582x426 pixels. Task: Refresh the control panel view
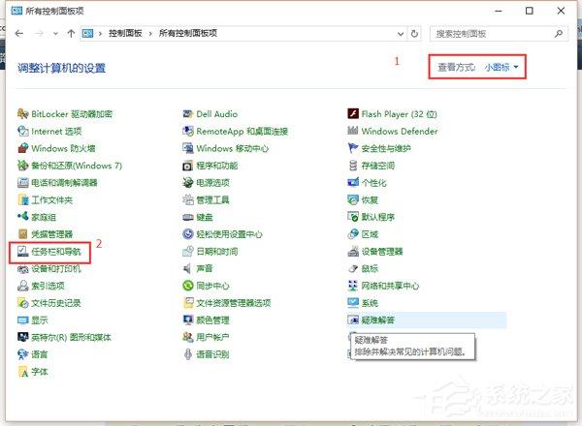click(x=414, y=34)
